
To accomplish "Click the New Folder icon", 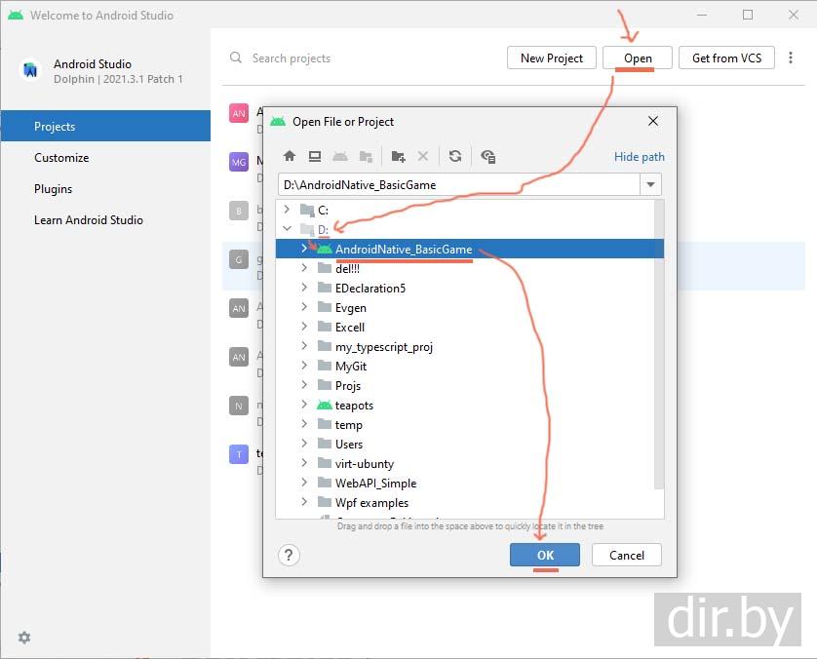I will (398, 156).
